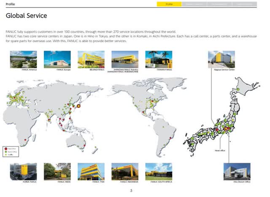Click the 'Global Service' heading
Image resolution: width=270 pixels, height=197 pixels.
pos(26,16)
